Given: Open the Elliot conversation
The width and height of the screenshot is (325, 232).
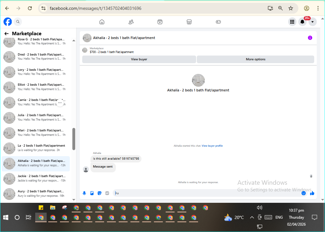Looking at the screenshot, I should [36, 87].
